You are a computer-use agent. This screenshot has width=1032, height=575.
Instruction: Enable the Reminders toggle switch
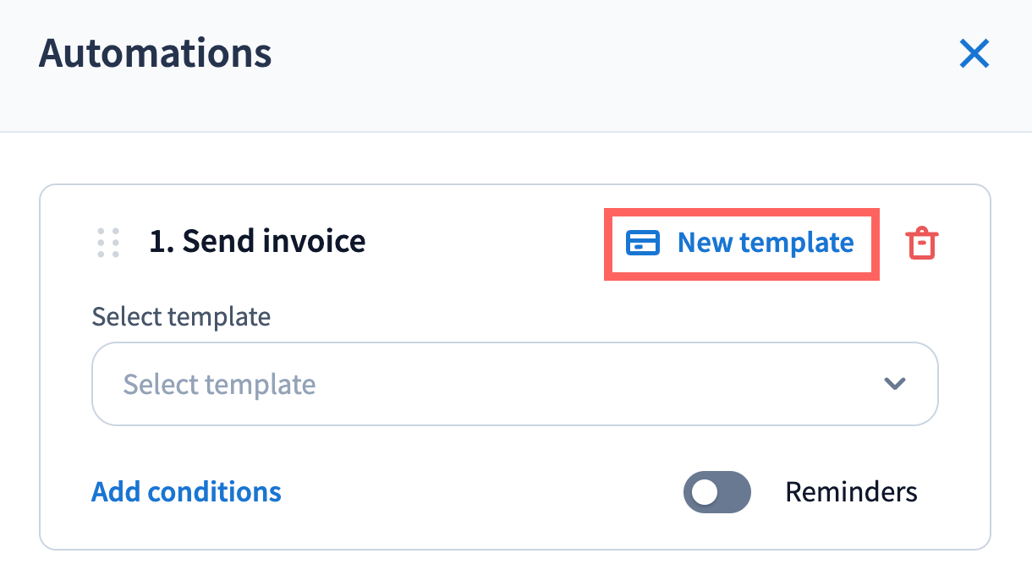click(x=716, y=492)
